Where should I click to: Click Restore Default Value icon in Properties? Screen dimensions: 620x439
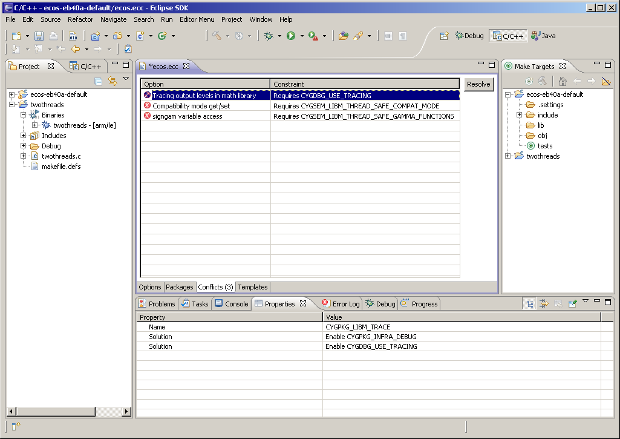coord(558,304)
